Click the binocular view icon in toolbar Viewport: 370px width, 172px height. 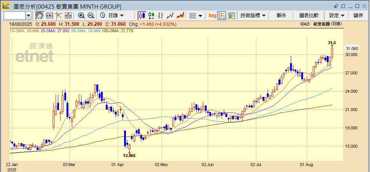(50, 16)
